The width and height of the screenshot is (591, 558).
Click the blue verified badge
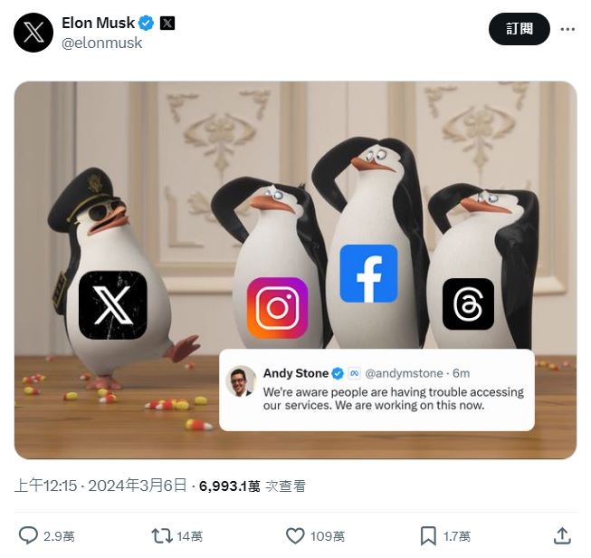tap(147, 24)
